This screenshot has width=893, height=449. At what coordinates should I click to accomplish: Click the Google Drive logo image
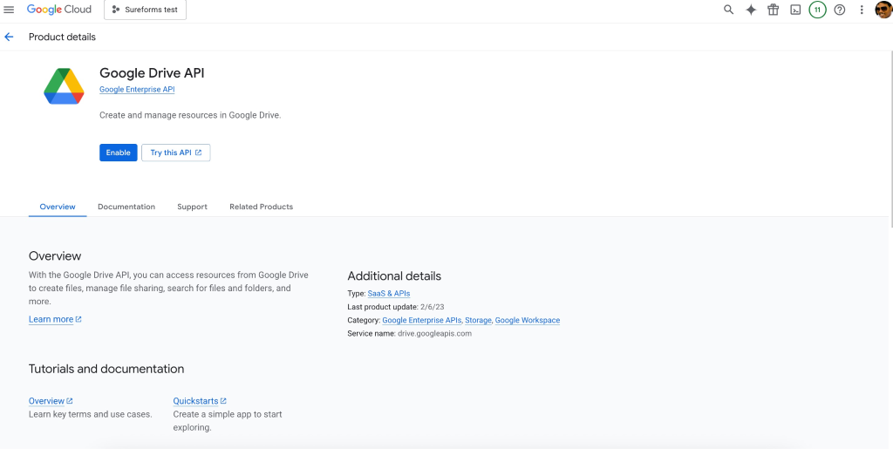[x=64, y=86]
